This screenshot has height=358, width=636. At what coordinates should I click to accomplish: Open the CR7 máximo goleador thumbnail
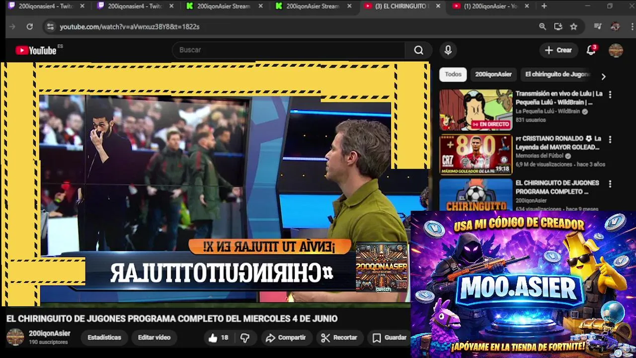[x=476, y=155]
